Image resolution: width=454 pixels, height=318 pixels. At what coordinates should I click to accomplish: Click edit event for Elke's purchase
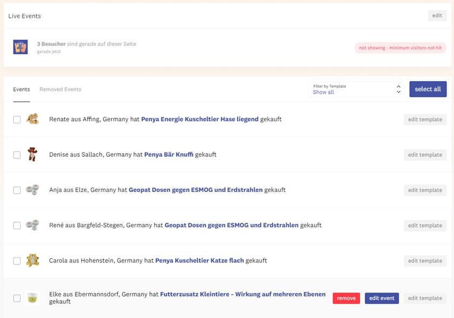point(382,298)
